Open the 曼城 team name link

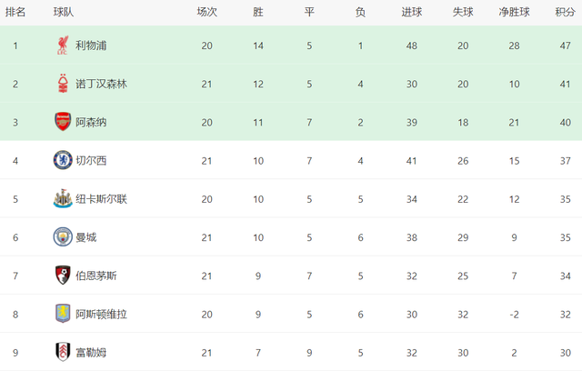pyautogui.click(x=86, y=237)
